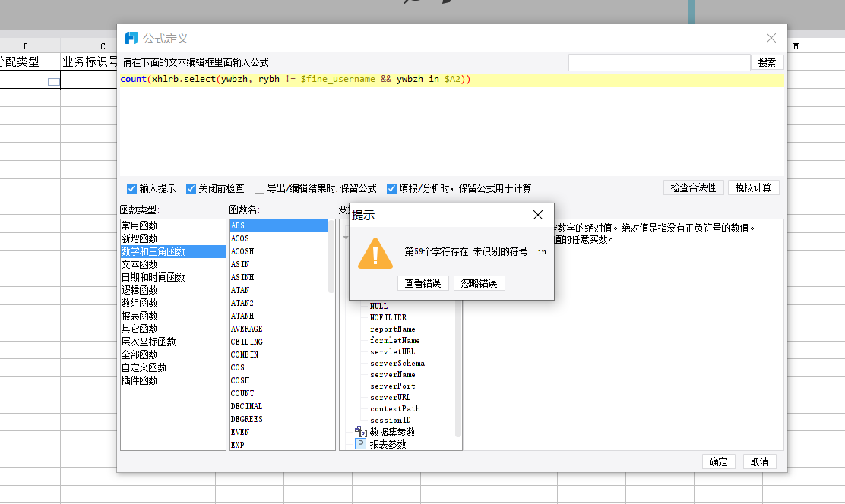Click the 搜索 button

click(x=767, y=62)
